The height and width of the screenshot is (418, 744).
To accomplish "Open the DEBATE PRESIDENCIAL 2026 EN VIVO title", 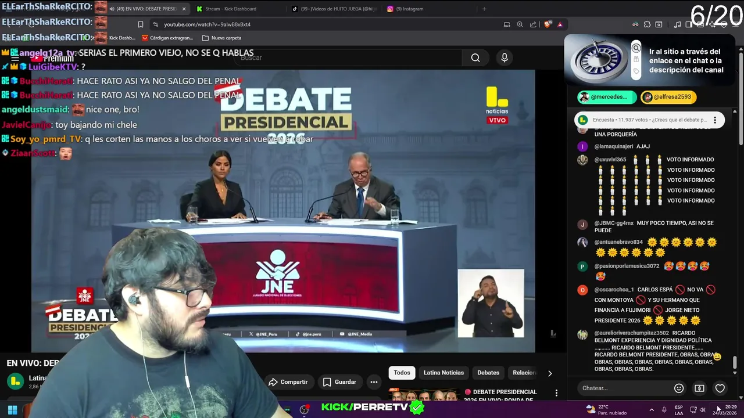I will point(500,396).
